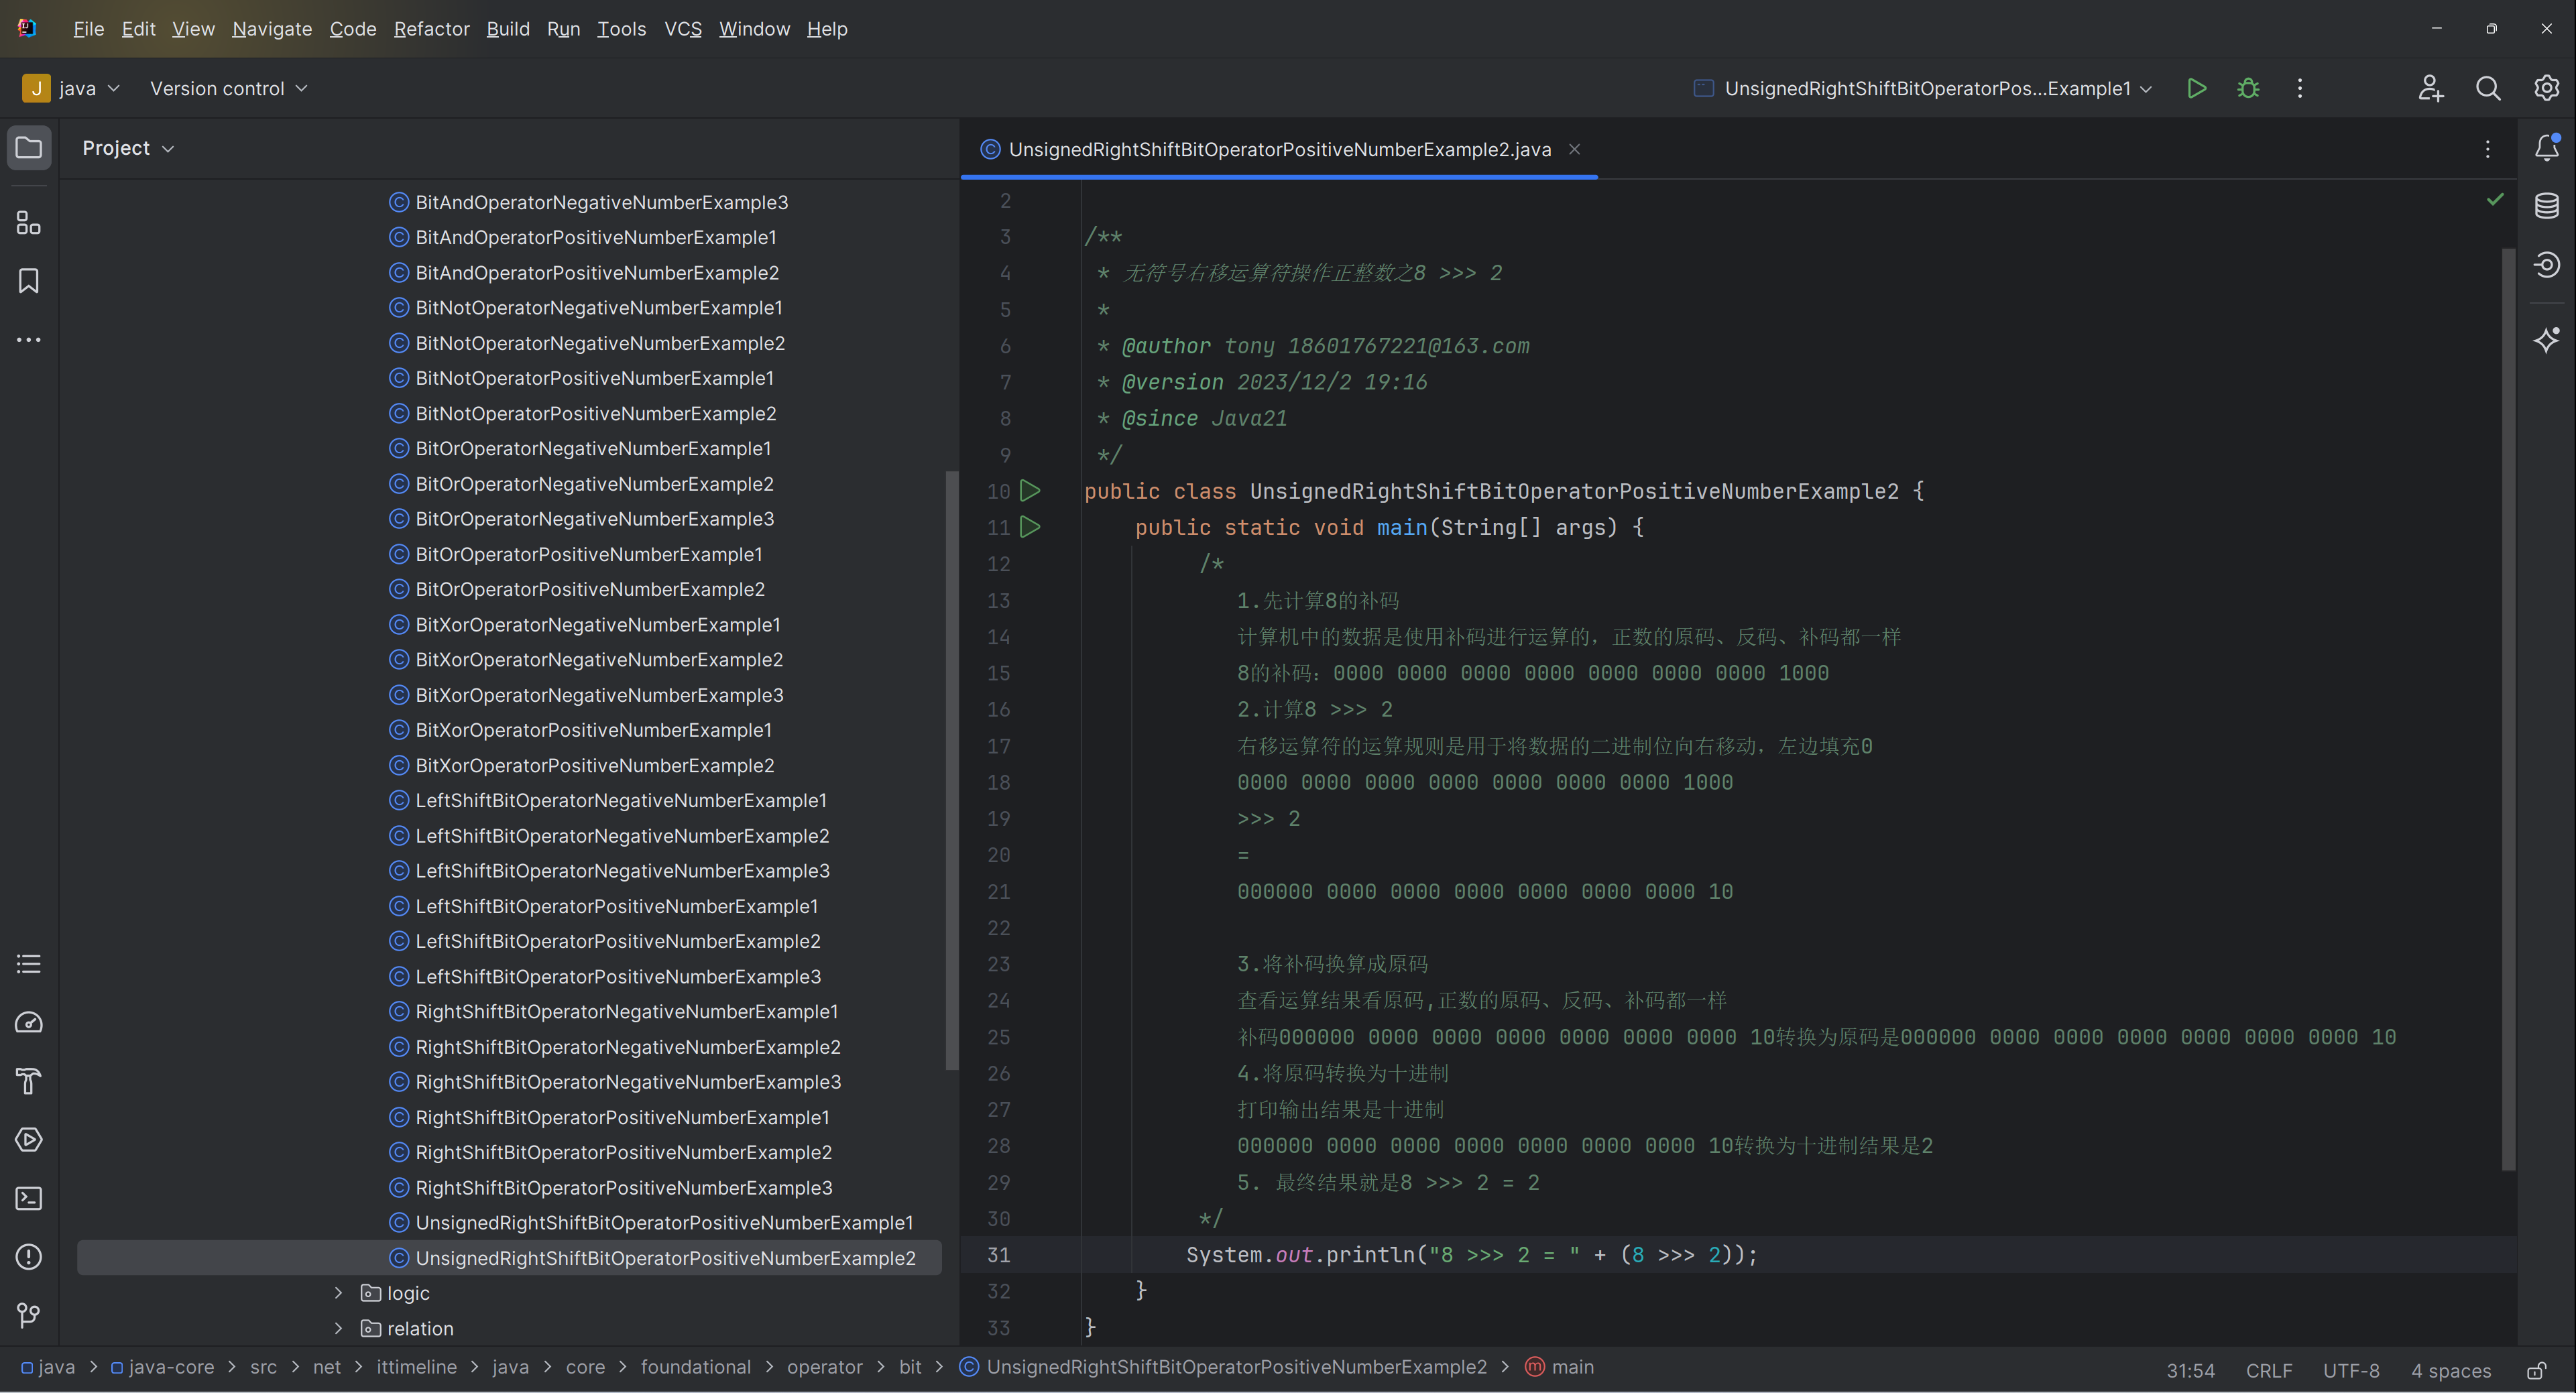Close the UnsignedRightShiftBitOperatorPositiveNumberExample2.java tab
This screenshot has height=1393, width=2576.
tap(1574, 149)
